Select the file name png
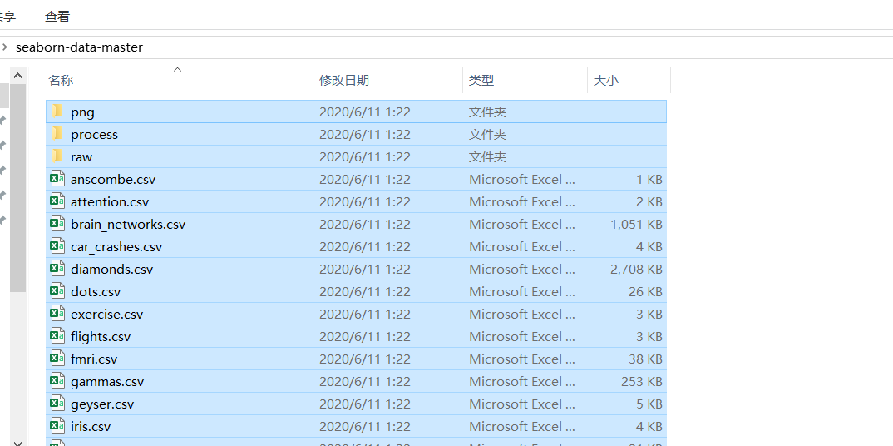Image resolution: width=893 pixels, height=446 pixels. (x=82, y=112)
